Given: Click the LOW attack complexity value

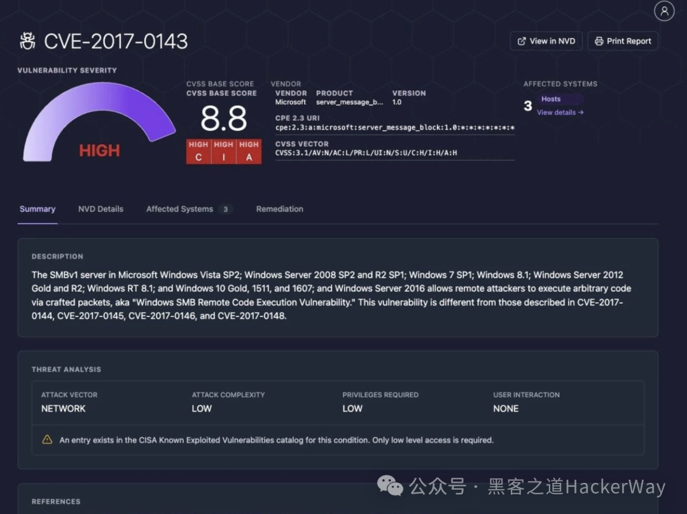Looking at the screenshot, I should click(202, 409).
